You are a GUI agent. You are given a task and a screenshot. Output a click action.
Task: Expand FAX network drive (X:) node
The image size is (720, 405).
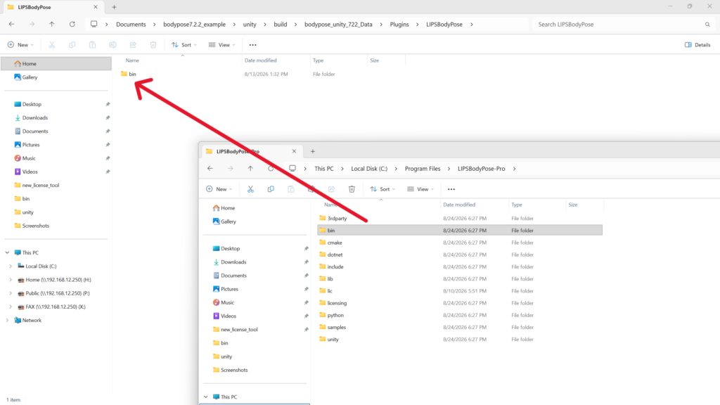(x=11, y=307)
